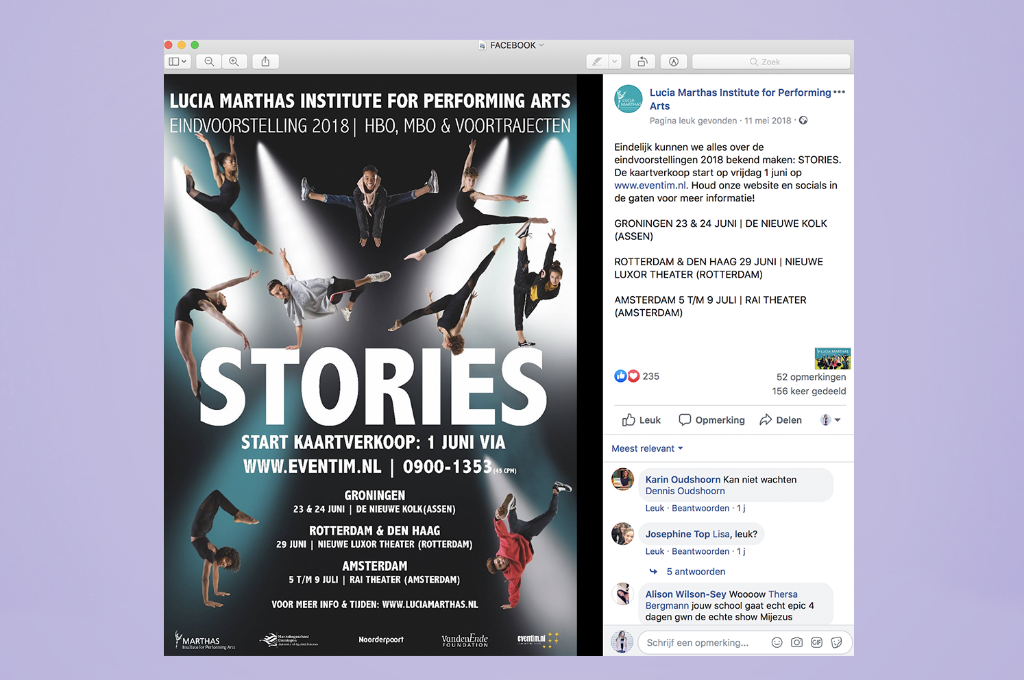Open tagged Dennis Oudshoorn profile
Viewport: 1024px width, 680px height.
[x=685, y=491]
